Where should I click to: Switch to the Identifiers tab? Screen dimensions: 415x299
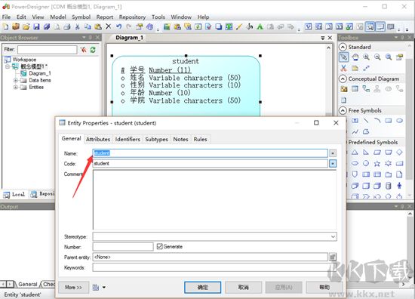coord(128,139)
